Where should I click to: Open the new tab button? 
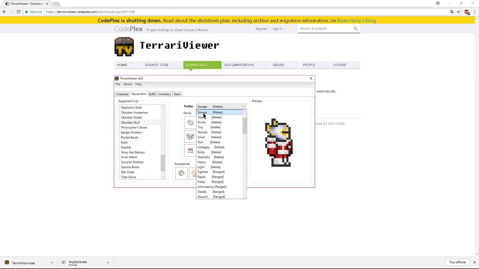tap(55, 4)
